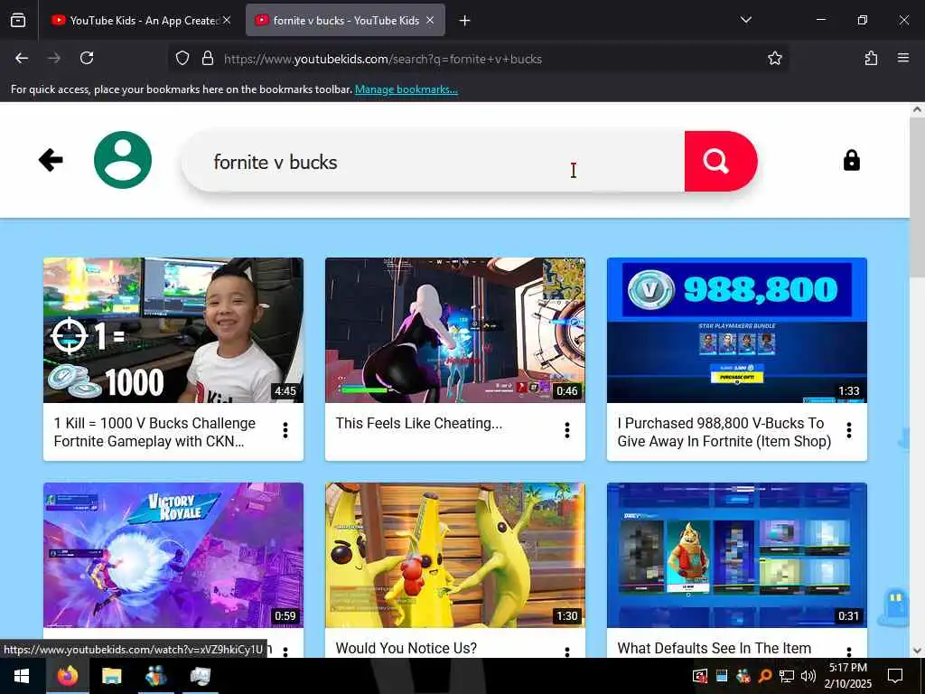Viewport: 925px width, 694px height.
Task: Open File Explorer from the taskbar
Action: coord(111,676)
